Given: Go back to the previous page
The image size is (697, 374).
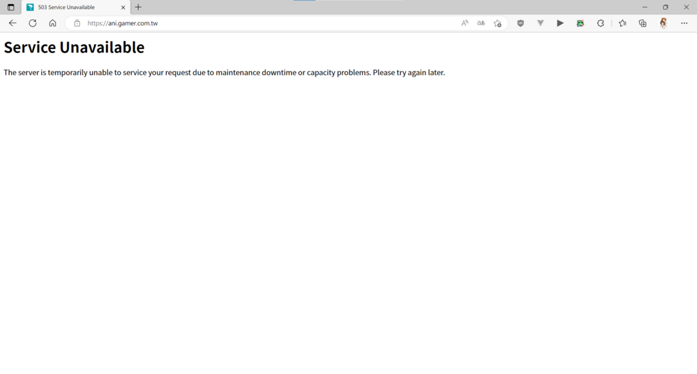Looking at the screenshot, I should (12, 23).
